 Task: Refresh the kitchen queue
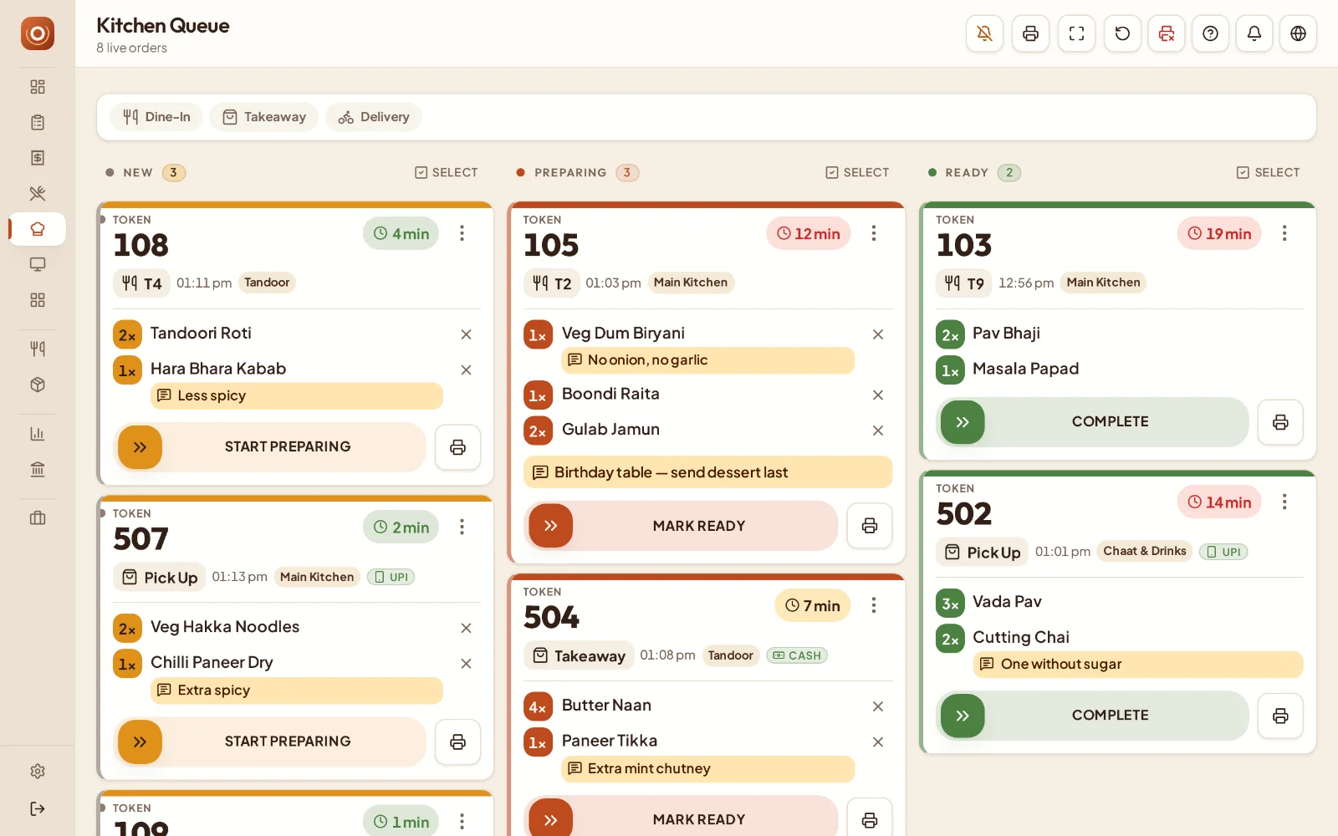1122,33
